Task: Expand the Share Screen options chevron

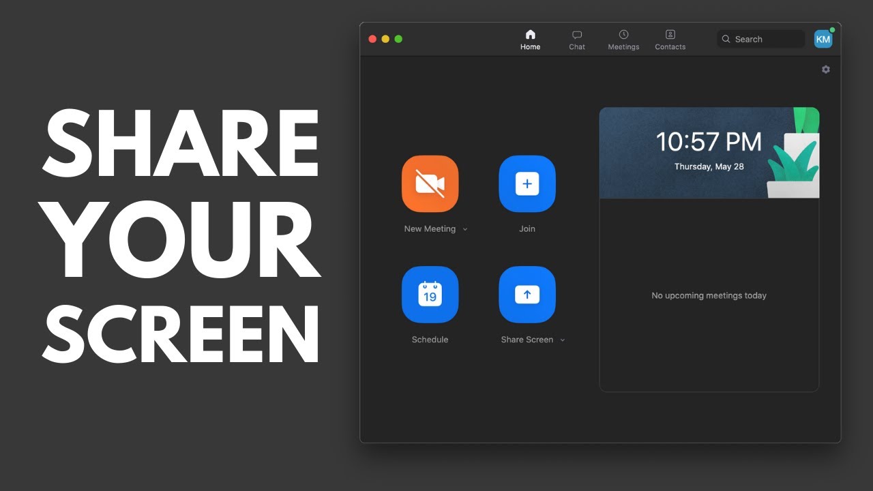Action: coord(563,340)
